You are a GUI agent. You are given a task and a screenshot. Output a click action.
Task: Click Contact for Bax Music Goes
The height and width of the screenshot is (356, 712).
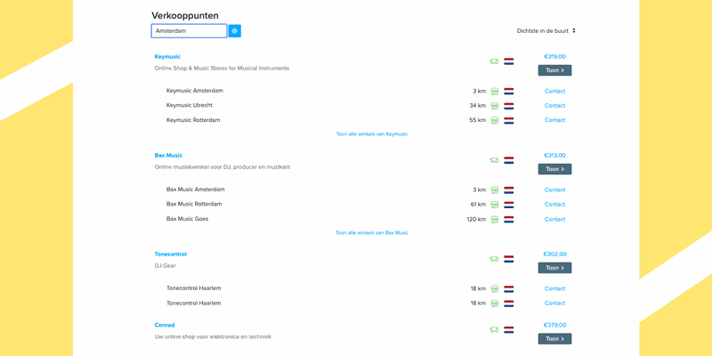554,219
